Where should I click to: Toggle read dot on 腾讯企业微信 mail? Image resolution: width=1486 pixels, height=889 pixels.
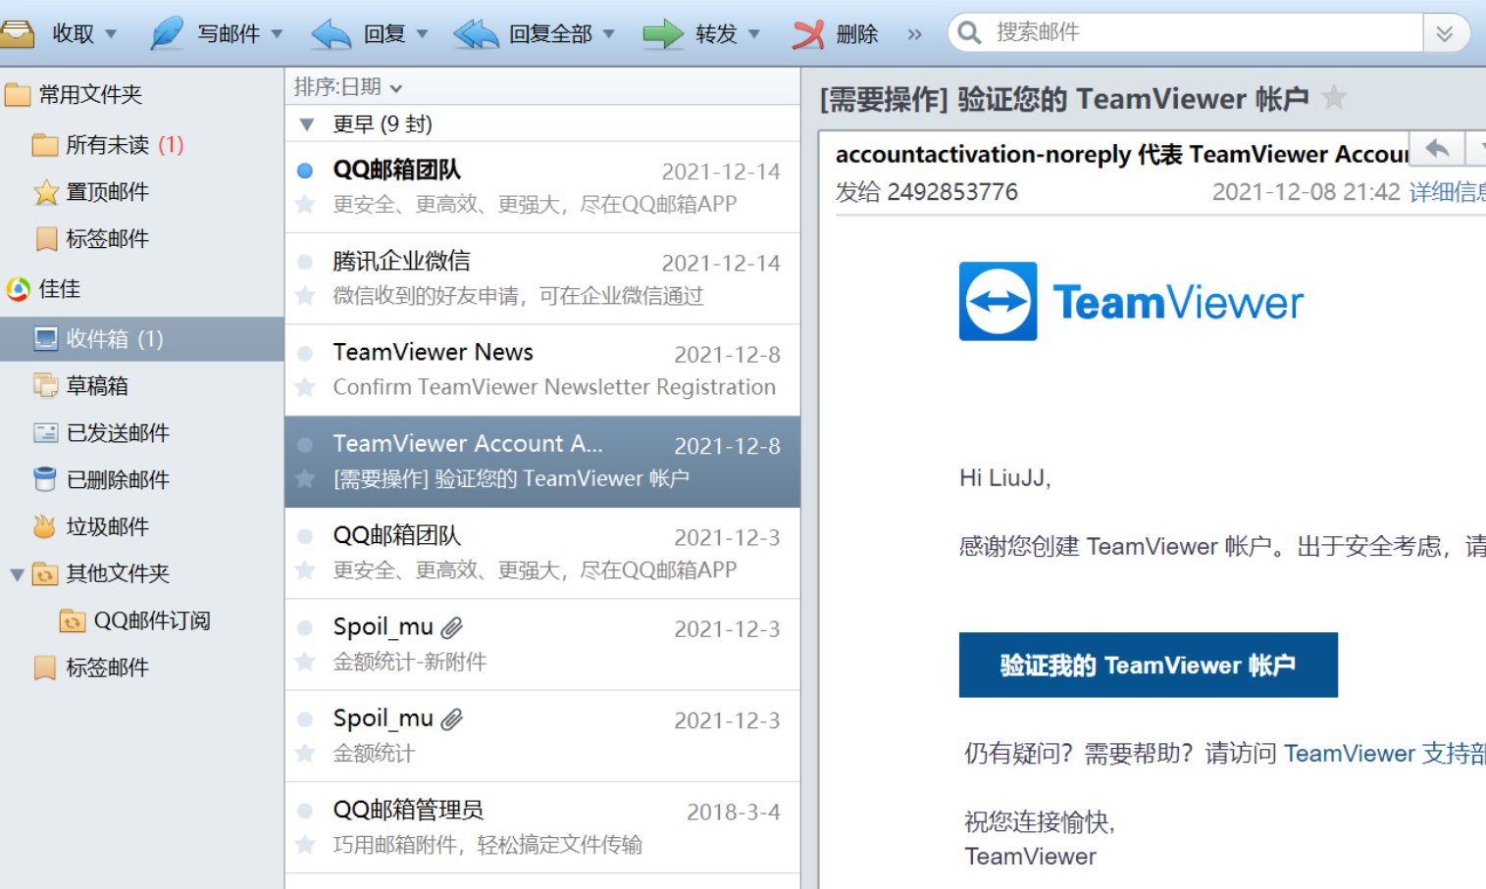tap(305, 262)
